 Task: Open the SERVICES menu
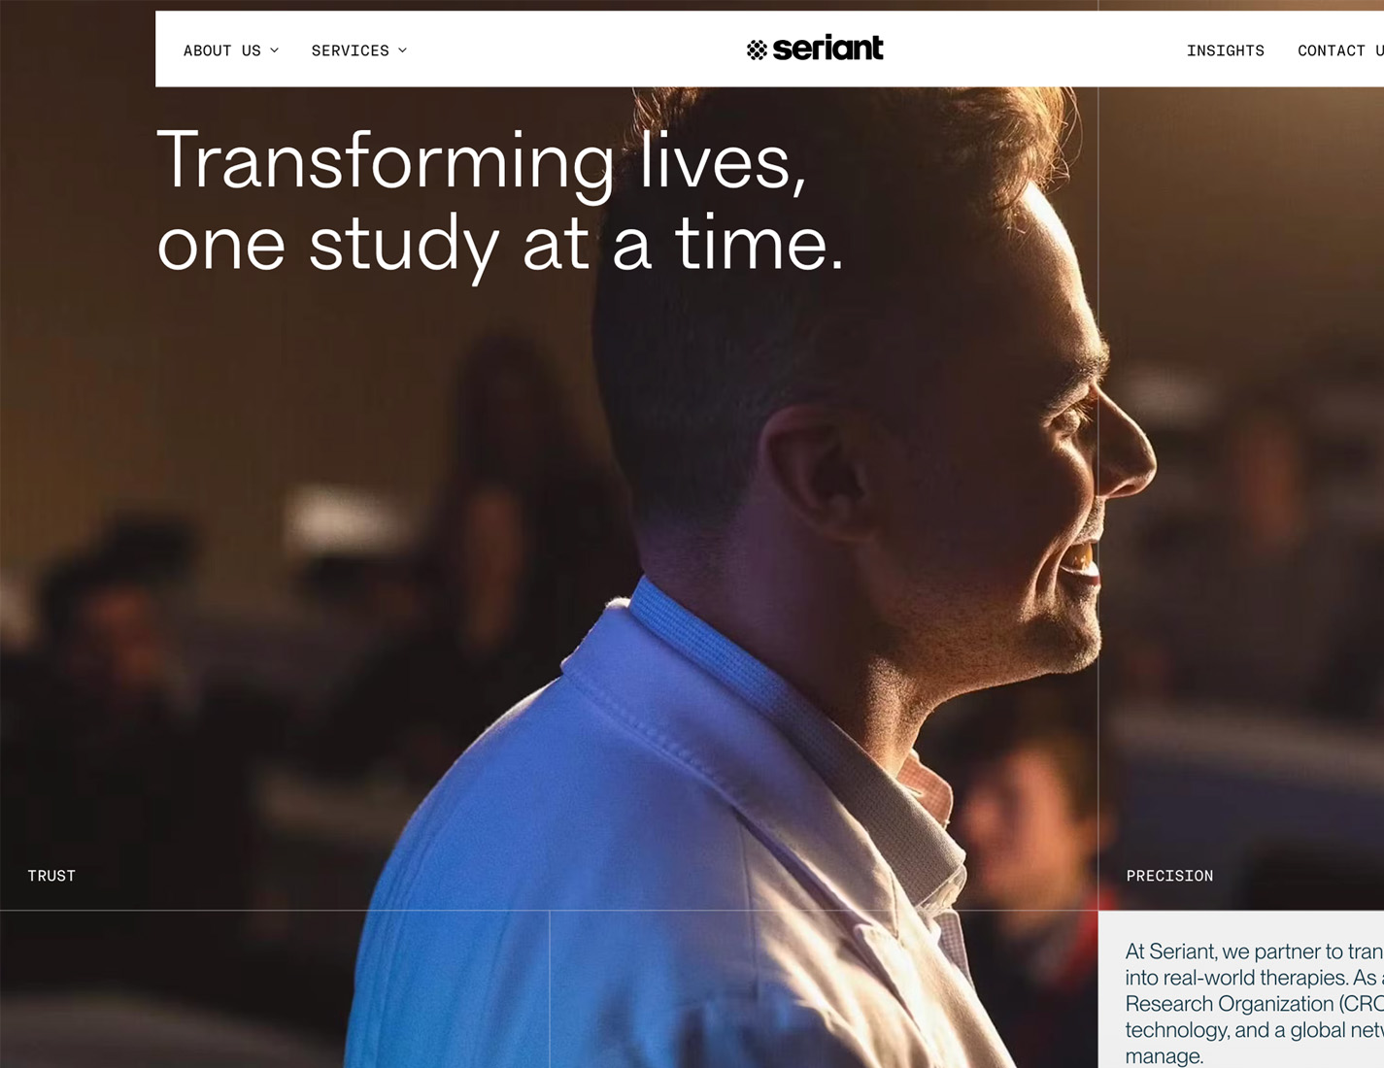[x=351, y=50]
